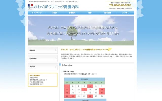
Task: Click February calendar day 20
Action: pos(96,93)
